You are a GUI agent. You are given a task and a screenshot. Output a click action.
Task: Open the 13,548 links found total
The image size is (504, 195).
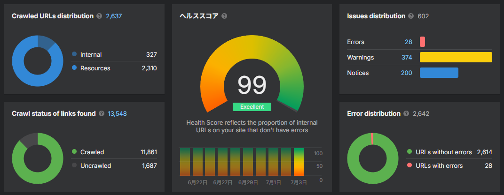(118, 113)
